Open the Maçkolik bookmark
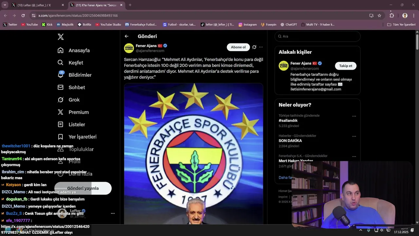The height and width of the screenshot is (236, 419). pos(65,25)
